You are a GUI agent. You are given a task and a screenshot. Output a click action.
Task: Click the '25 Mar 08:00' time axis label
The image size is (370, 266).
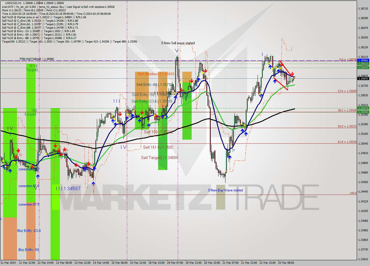coord(286,263)
